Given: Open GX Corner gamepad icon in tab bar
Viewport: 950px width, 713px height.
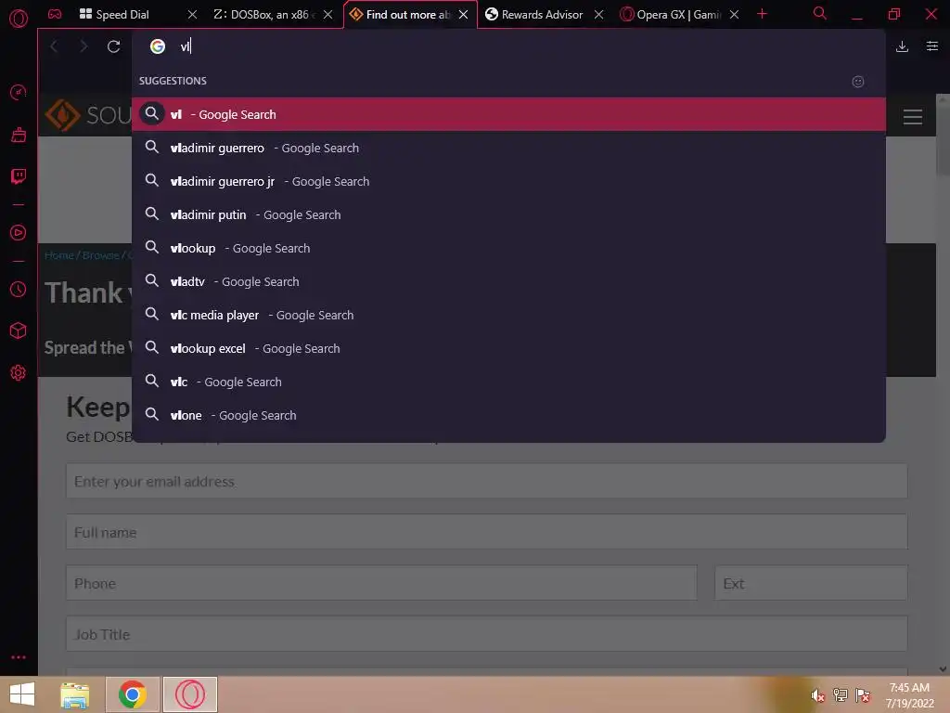Looking at the screenshot, I should pyautogui.click(x=55, y=14).
